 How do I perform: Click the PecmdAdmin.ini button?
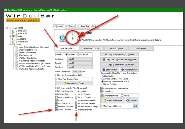tap(129, 70)
